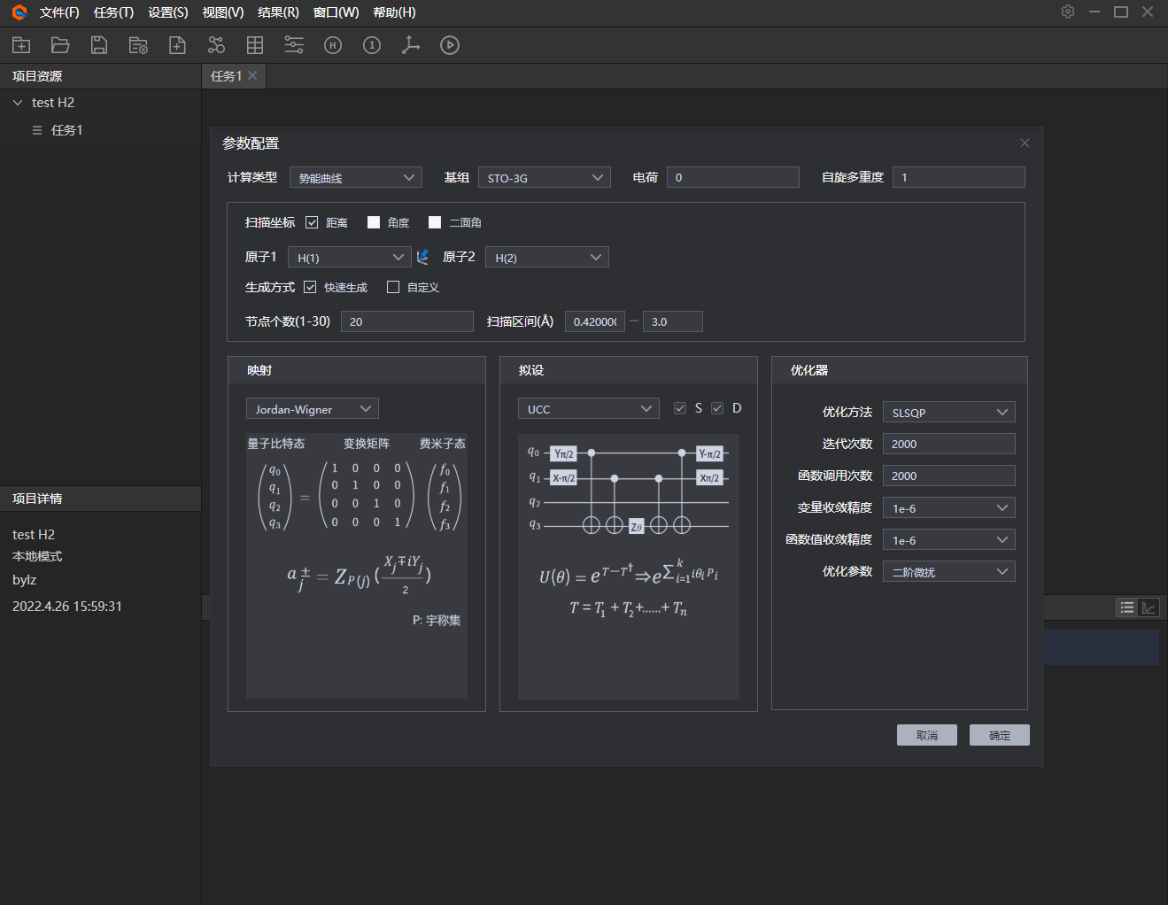Check the 自定义 generation mode box

pos(393,287)
